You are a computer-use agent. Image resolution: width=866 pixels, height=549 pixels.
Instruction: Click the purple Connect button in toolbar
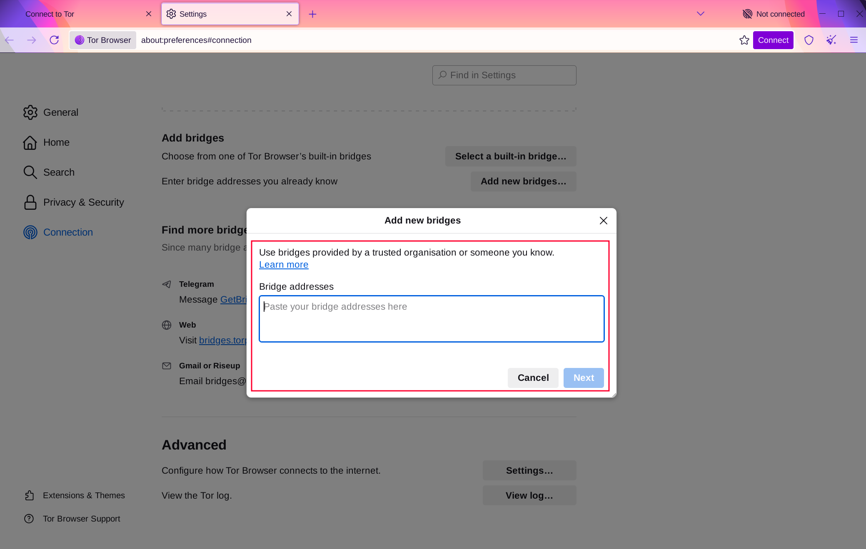773,40
